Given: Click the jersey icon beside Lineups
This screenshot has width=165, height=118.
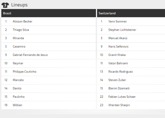Looking at the screenshot, I should (5, 5).
